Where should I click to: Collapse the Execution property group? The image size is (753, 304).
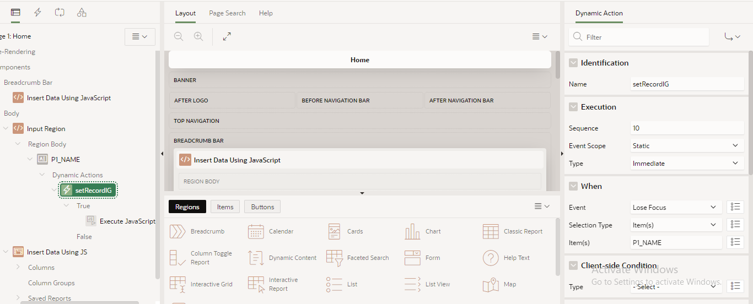click(573, 107)
